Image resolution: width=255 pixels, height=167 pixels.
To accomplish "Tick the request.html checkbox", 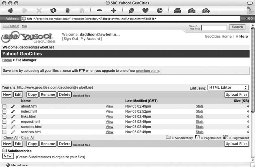I will point(4,122).
